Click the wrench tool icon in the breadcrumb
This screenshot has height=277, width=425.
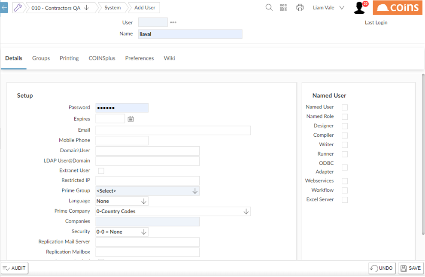tap(18, 7)
